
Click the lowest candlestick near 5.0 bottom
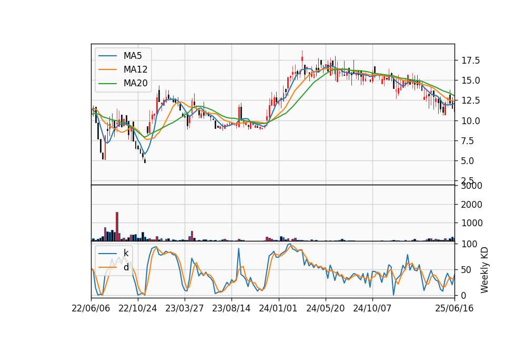pyautogui.click(x=145, y=160)
